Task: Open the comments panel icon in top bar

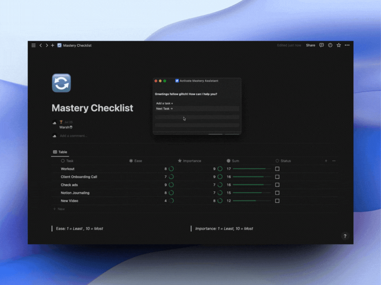Action: pos(321,45)
